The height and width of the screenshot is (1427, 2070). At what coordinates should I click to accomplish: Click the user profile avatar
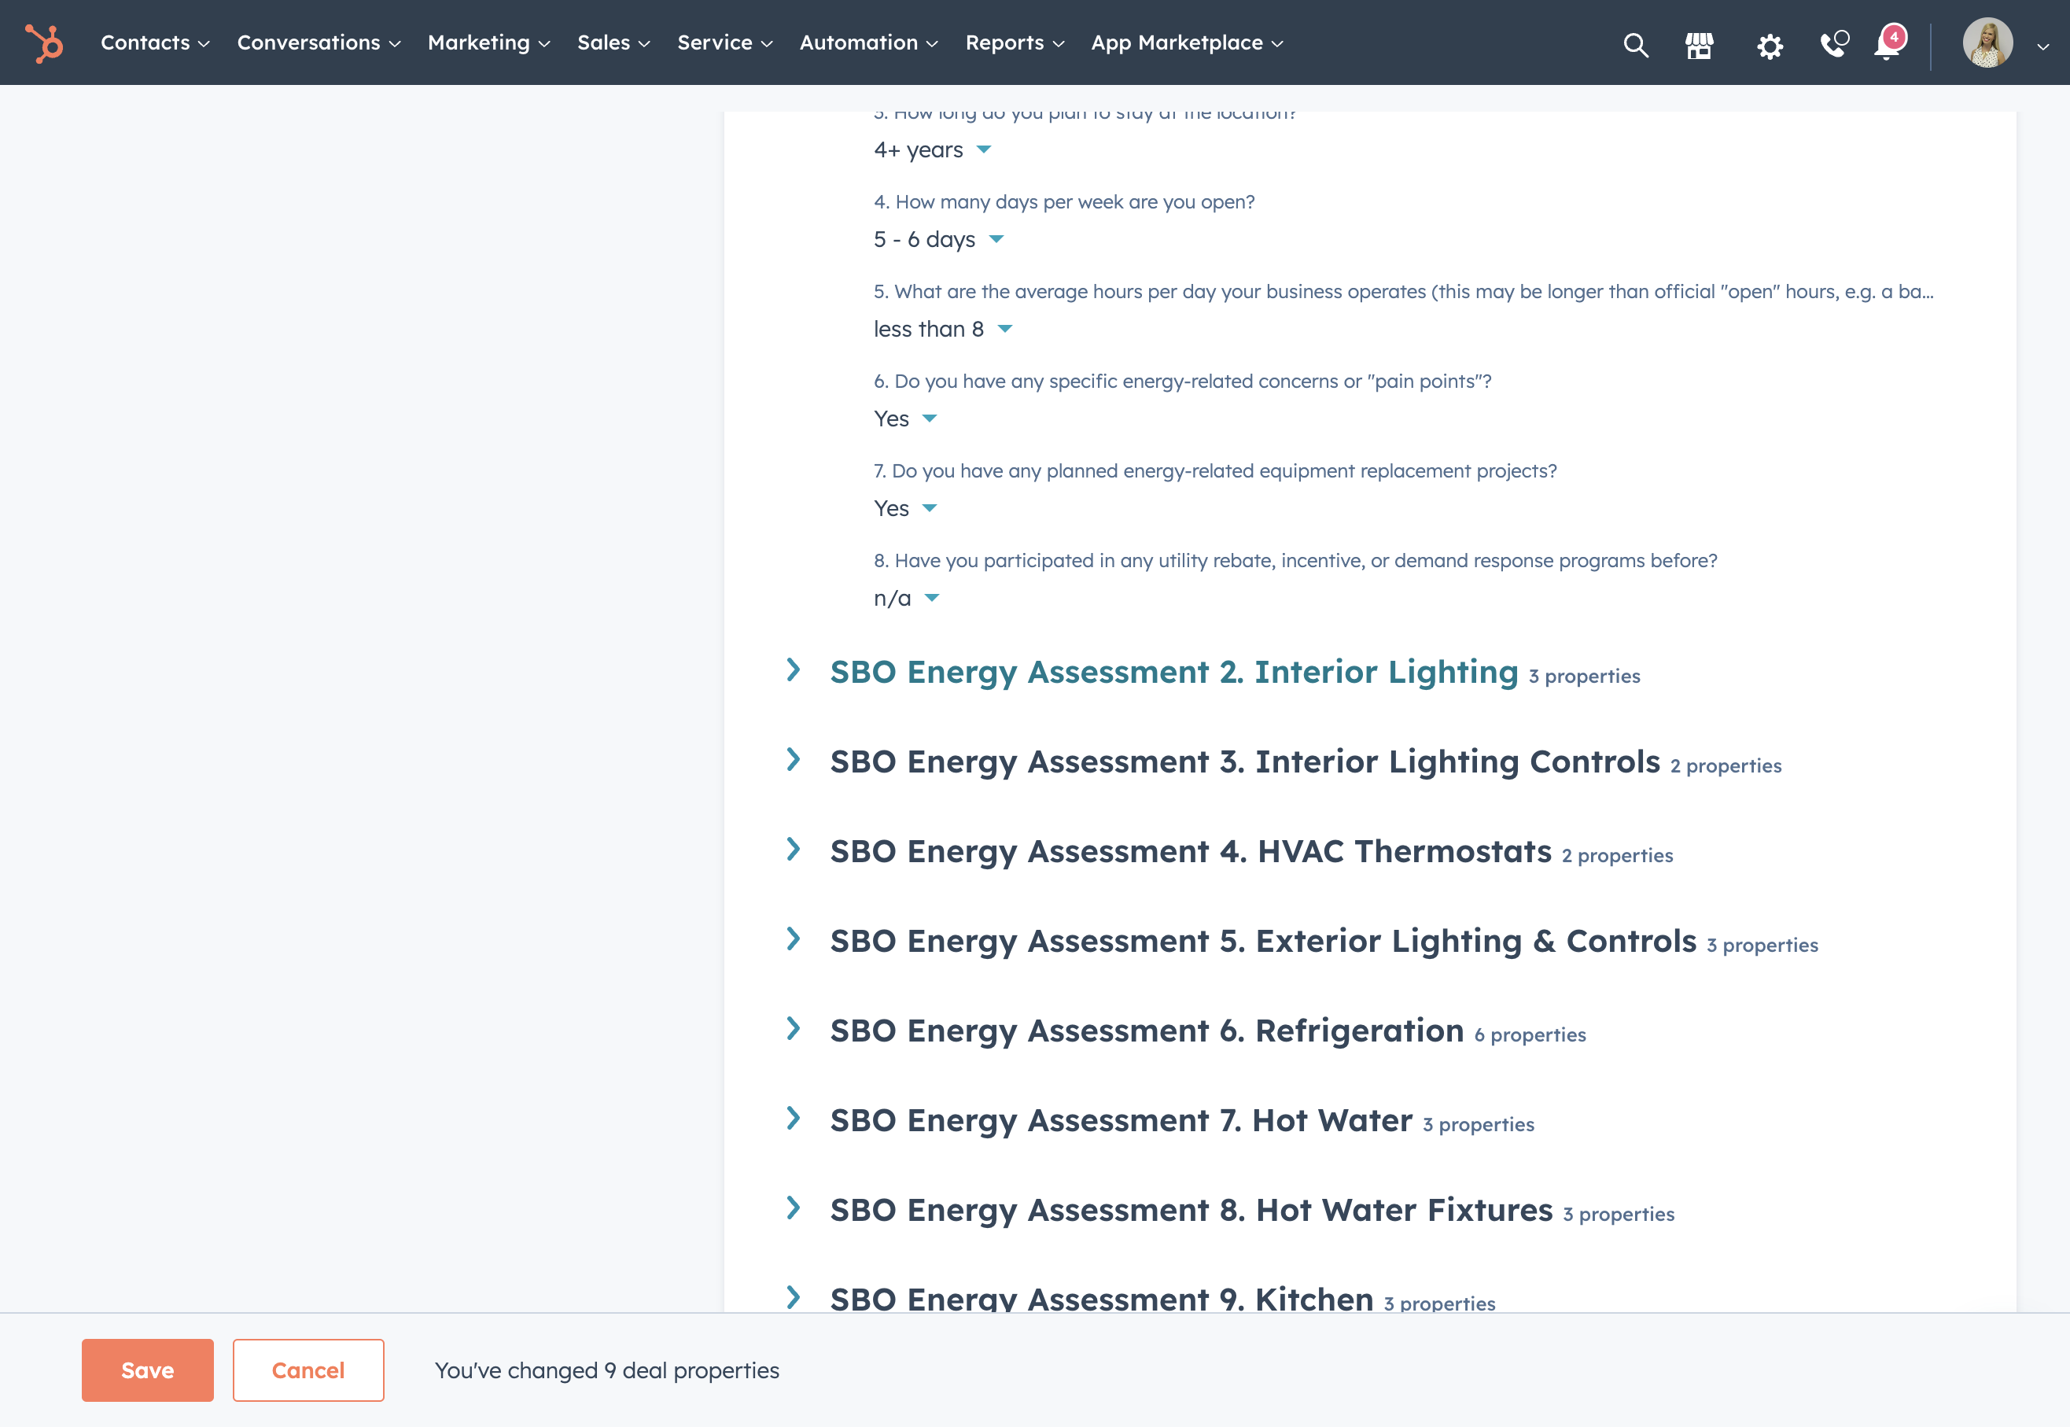pos(1987,43)
